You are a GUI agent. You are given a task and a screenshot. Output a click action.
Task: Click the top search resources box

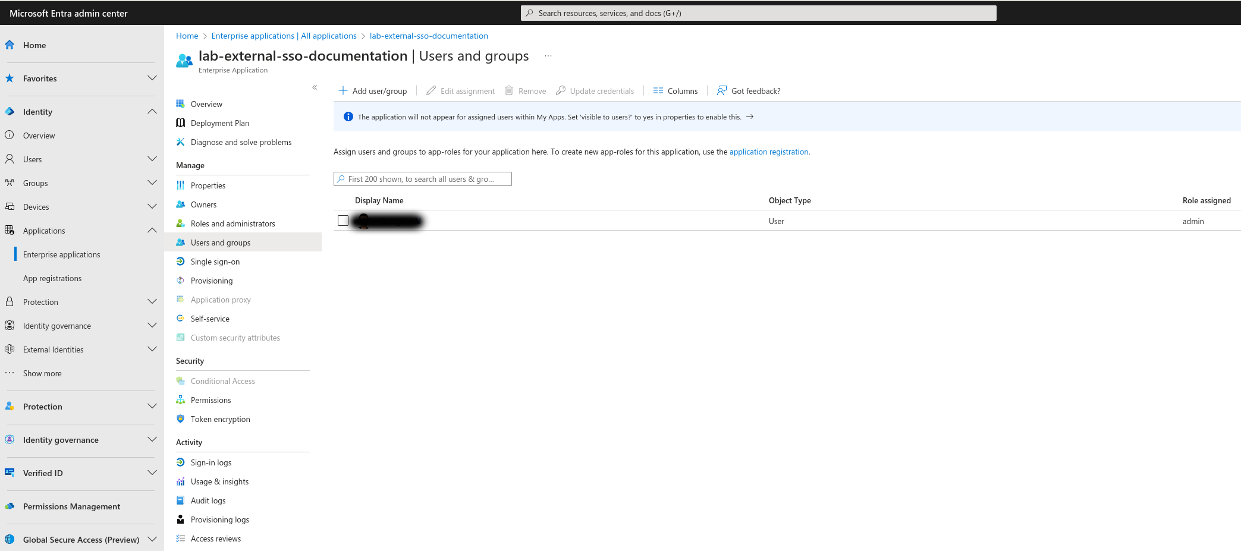point(758,13)
